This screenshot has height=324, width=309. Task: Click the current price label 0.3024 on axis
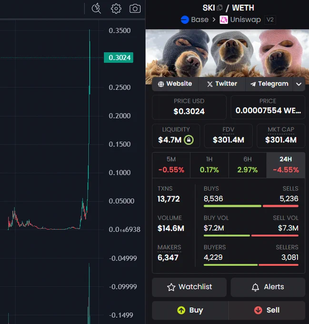tap(119, 58)
